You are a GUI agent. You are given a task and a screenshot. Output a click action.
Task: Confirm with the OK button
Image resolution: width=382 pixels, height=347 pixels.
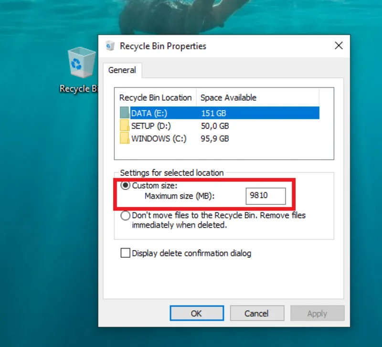[x=197, y=313]
